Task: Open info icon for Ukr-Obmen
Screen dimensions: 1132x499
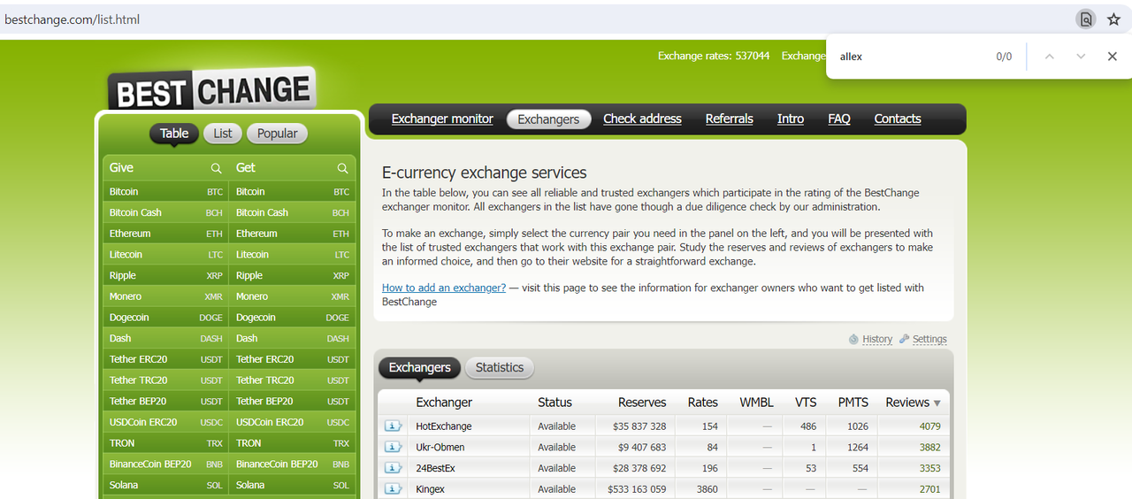Action: pos(393,448)
